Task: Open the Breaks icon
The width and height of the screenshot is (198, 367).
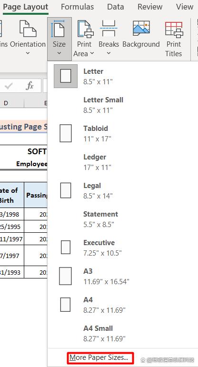Action: coord(109,28)
